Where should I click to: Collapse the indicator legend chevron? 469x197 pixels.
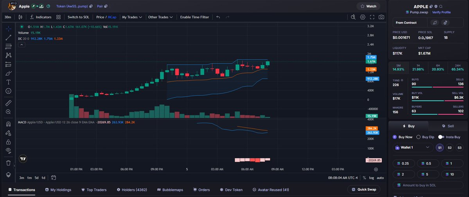[x=22, y=45]
